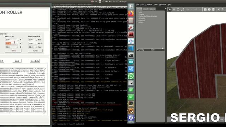Click the Save Data button

(x=35, y=61)
